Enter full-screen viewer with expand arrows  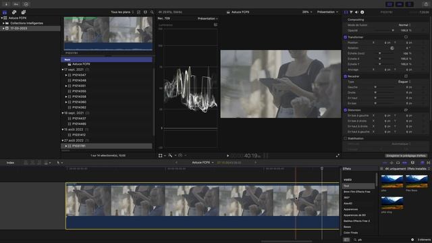pos(337,156)
